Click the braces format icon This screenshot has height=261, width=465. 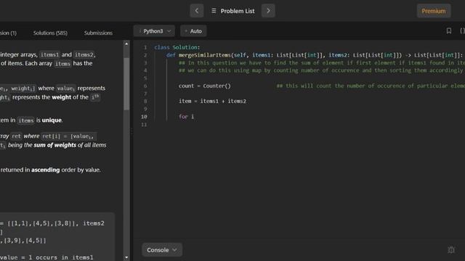click(x=462, y=30)
